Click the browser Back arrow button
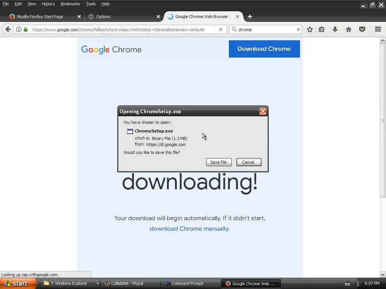 (x=8, y=29)
